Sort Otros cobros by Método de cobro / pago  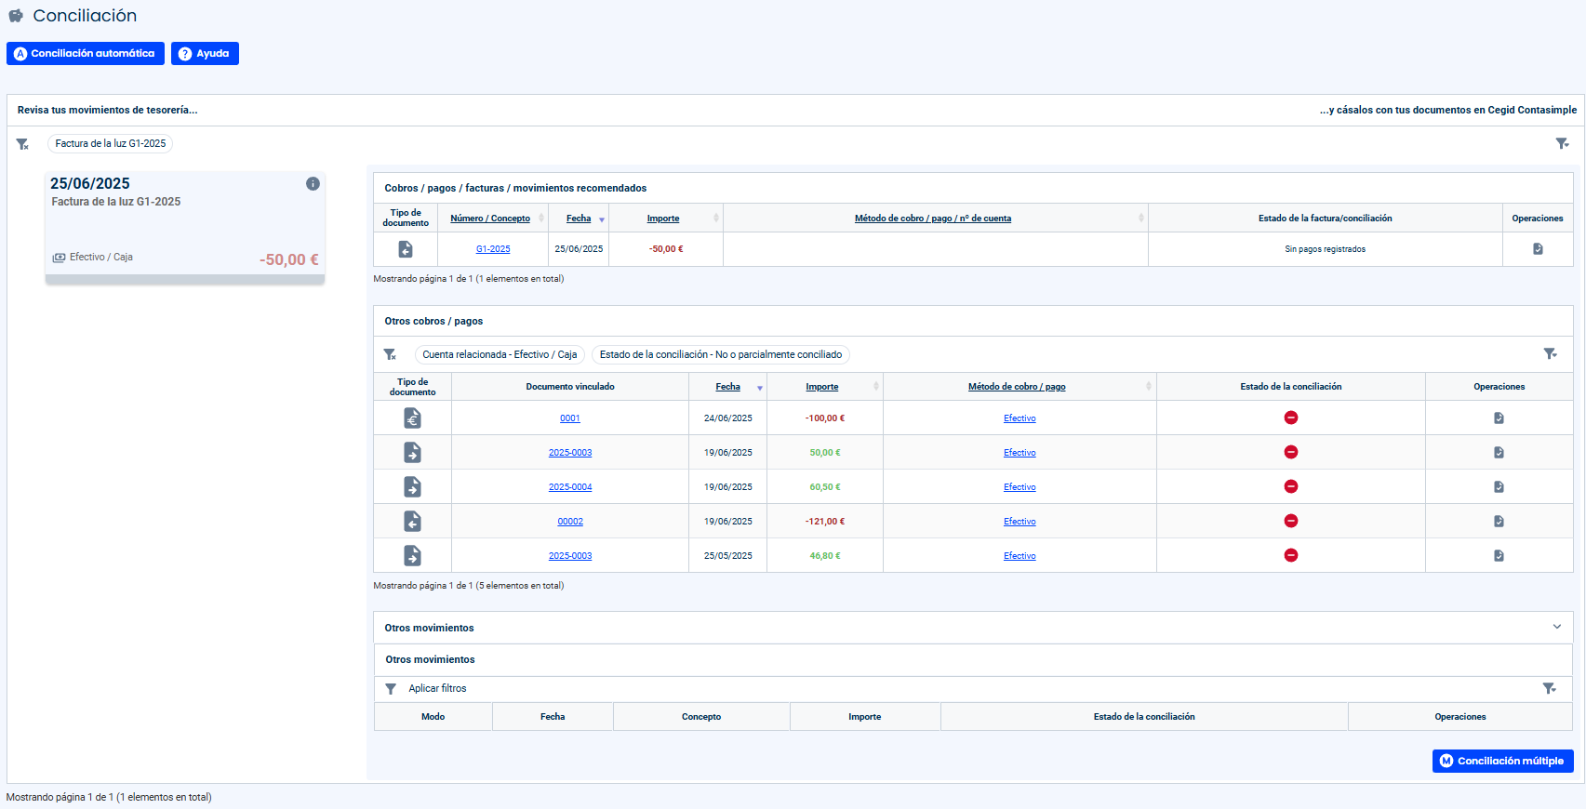pos(1017,387)
